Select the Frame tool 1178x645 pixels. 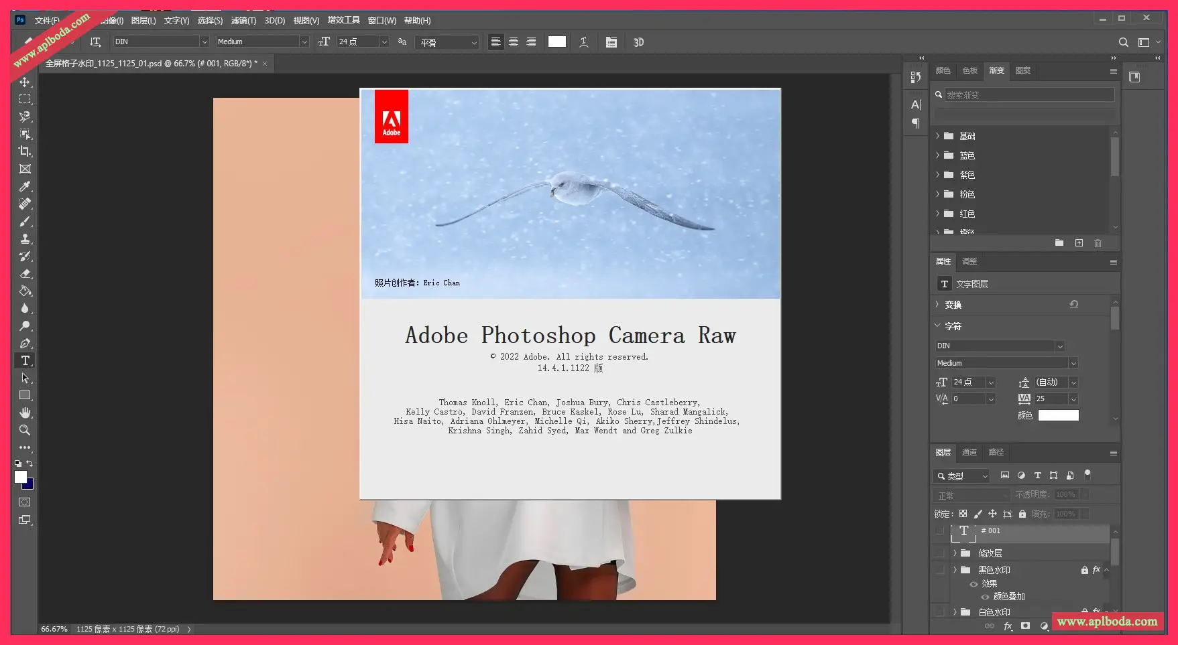[x=25, y=169]
